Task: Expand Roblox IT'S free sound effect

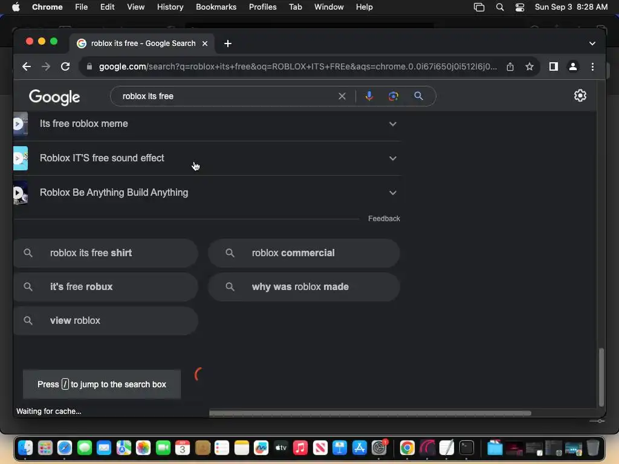Action: pyautogui.click(x=392, y=158)
